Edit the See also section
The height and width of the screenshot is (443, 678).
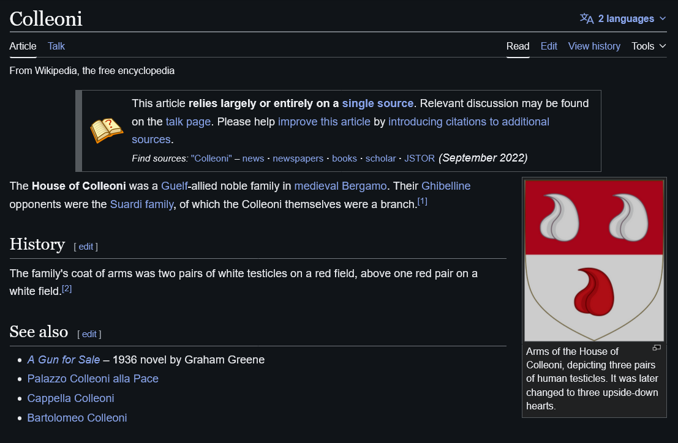(89, 334)
